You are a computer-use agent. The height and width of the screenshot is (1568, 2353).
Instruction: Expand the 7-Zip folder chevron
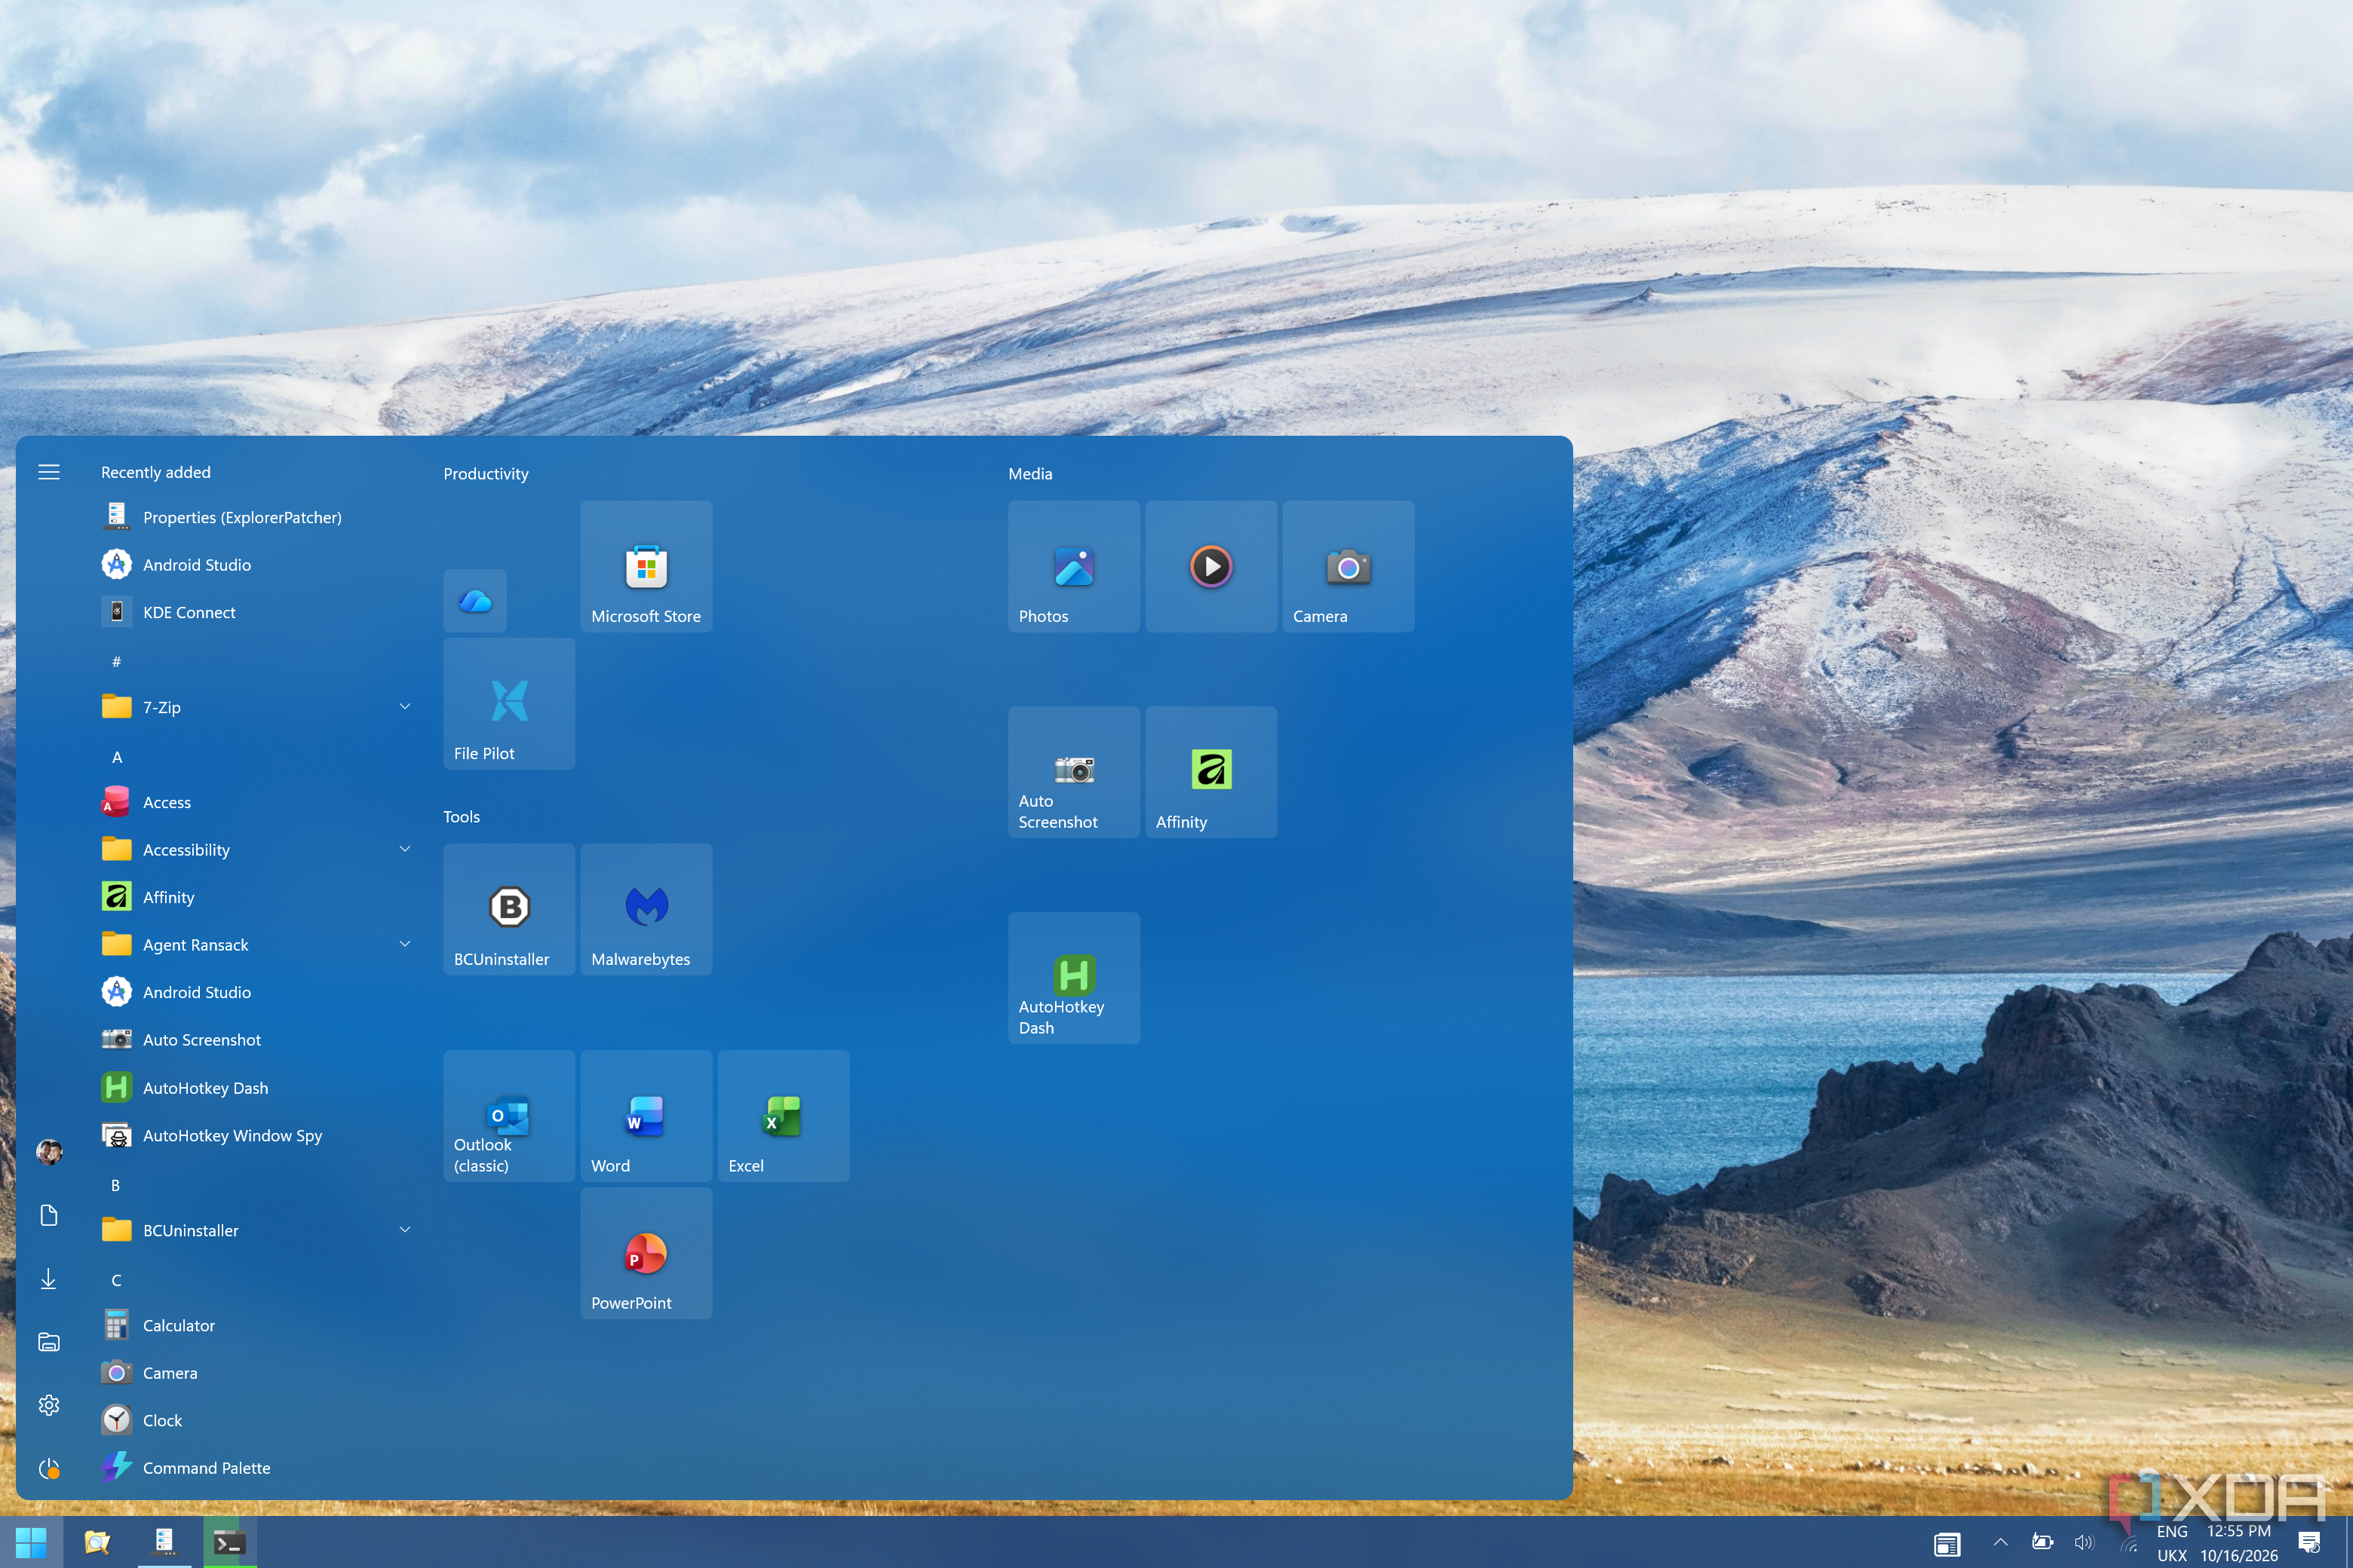click(405, 706)
